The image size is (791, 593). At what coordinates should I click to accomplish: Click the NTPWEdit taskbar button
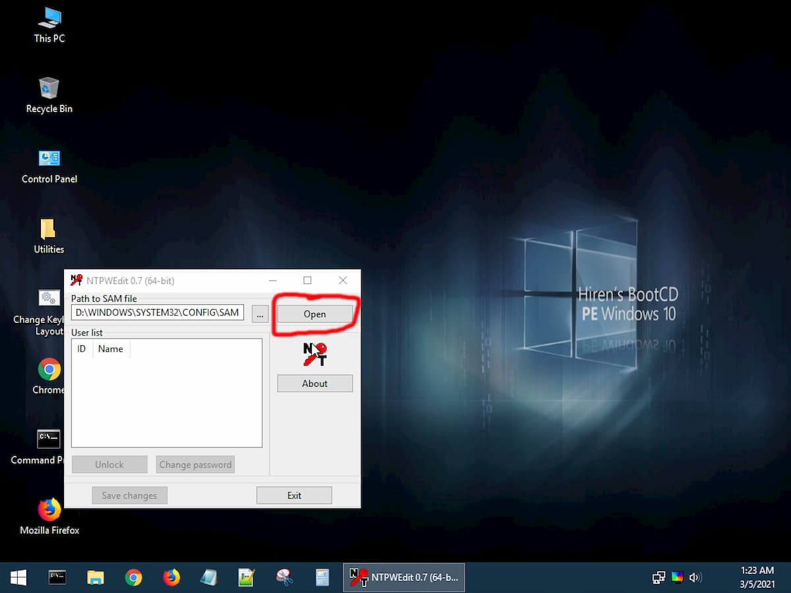point(404,578)
